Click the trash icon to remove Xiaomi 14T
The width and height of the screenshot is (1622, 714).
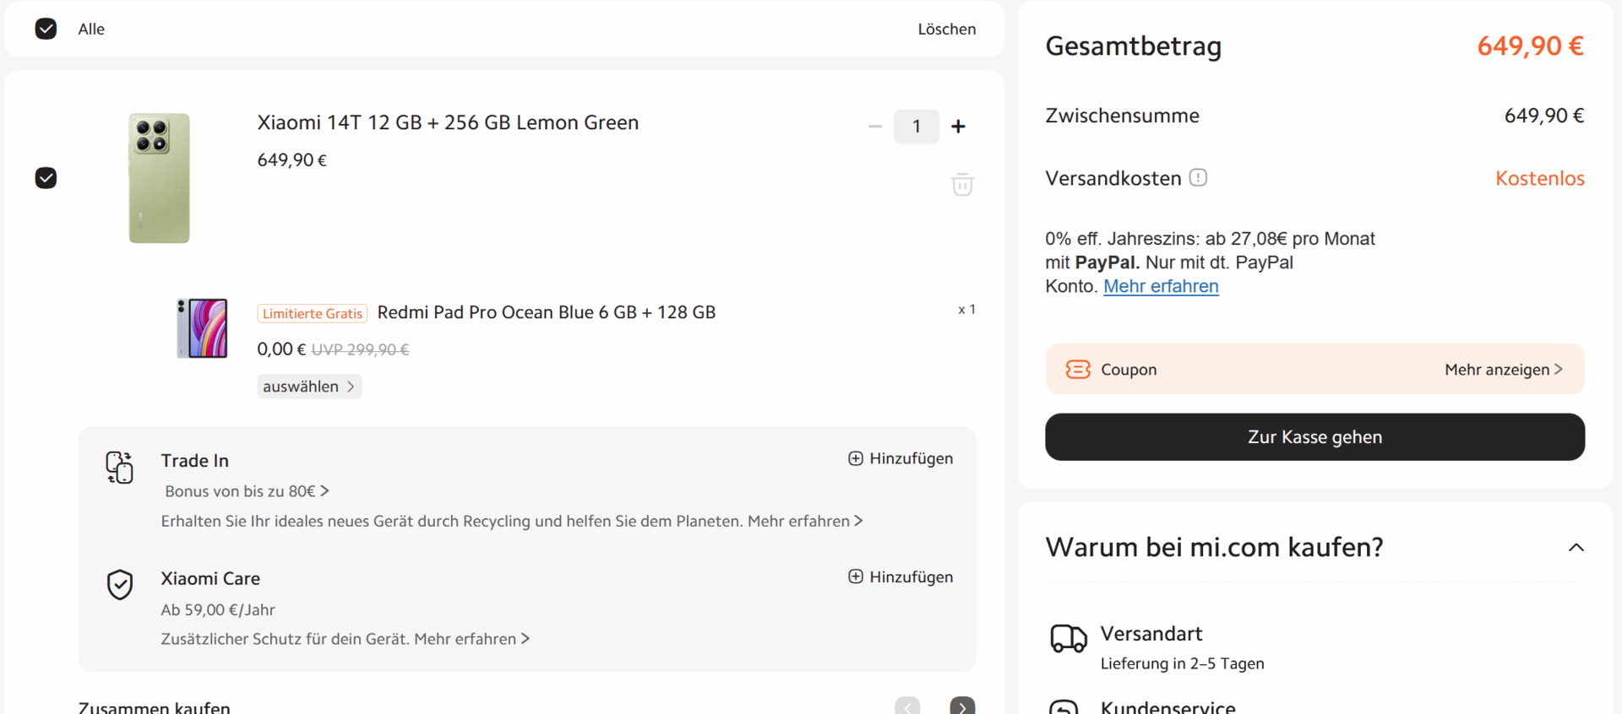click(962, 184)
